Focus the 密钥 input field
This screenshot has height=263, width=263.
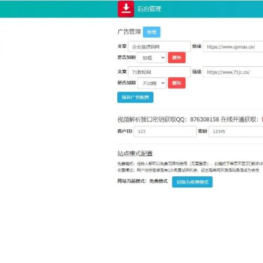point(236,131)
